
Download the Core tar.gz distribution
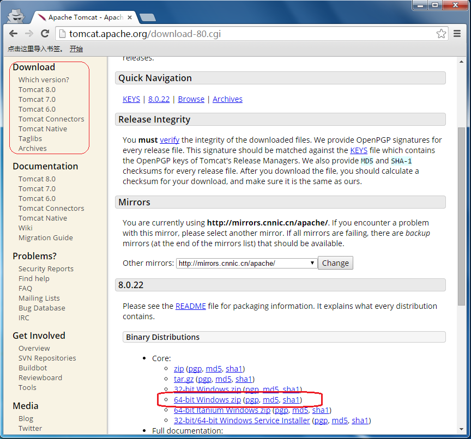click(184, 379)
